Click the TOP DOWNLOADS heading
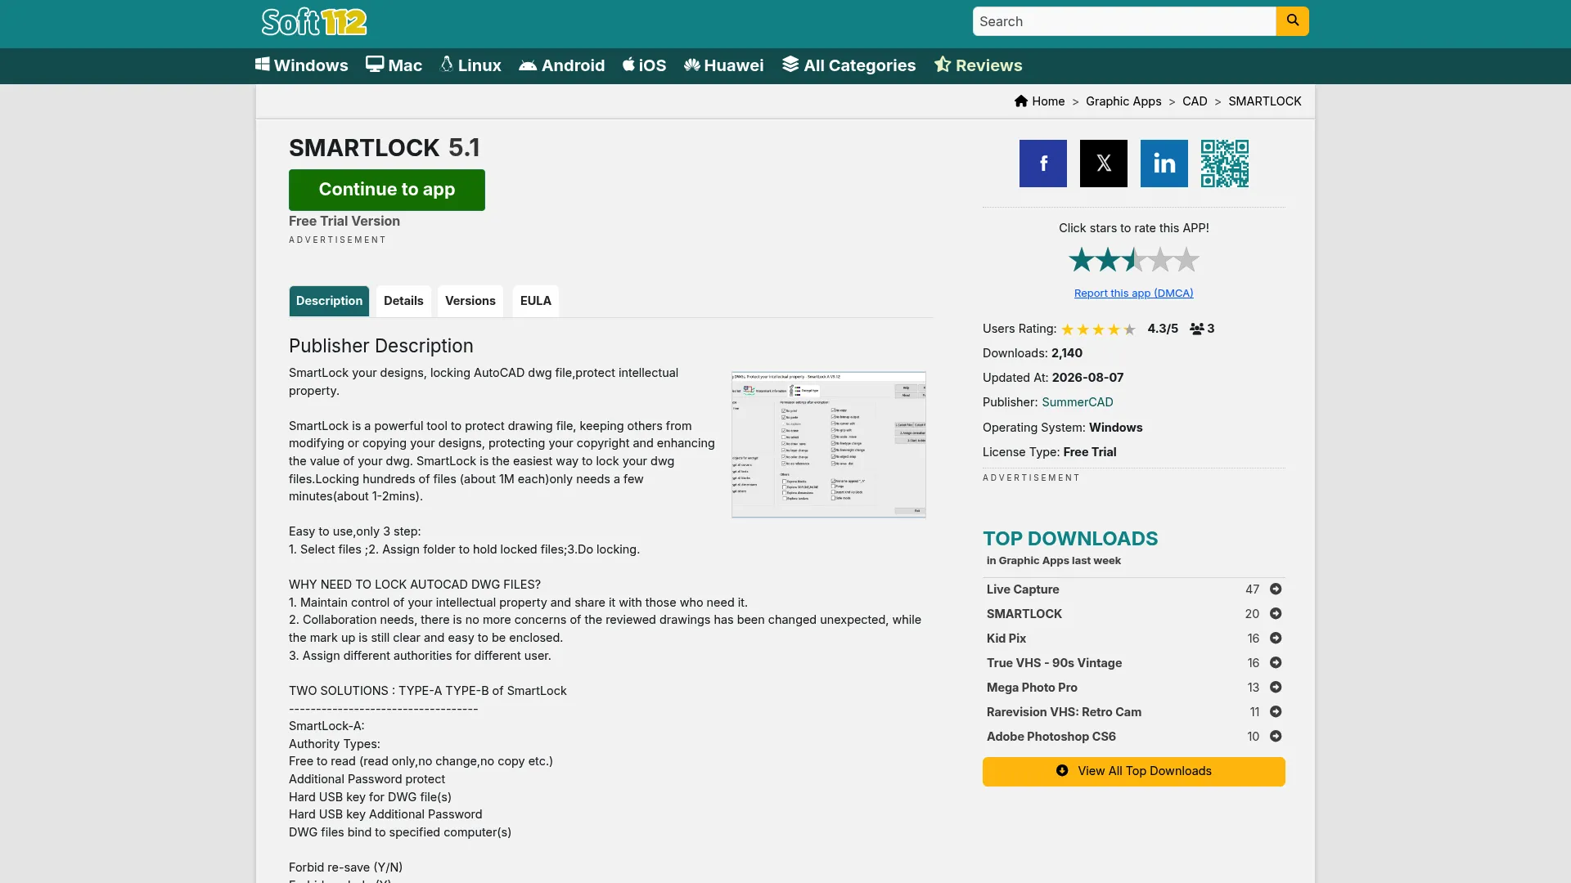The image size is (1571, 883). (x=1070, y=539)
